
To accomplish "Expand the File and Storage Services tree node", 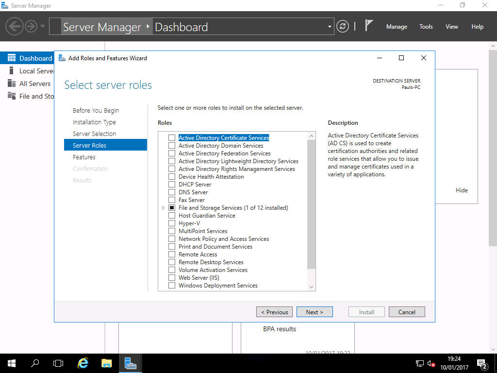I will pos(164,208).
